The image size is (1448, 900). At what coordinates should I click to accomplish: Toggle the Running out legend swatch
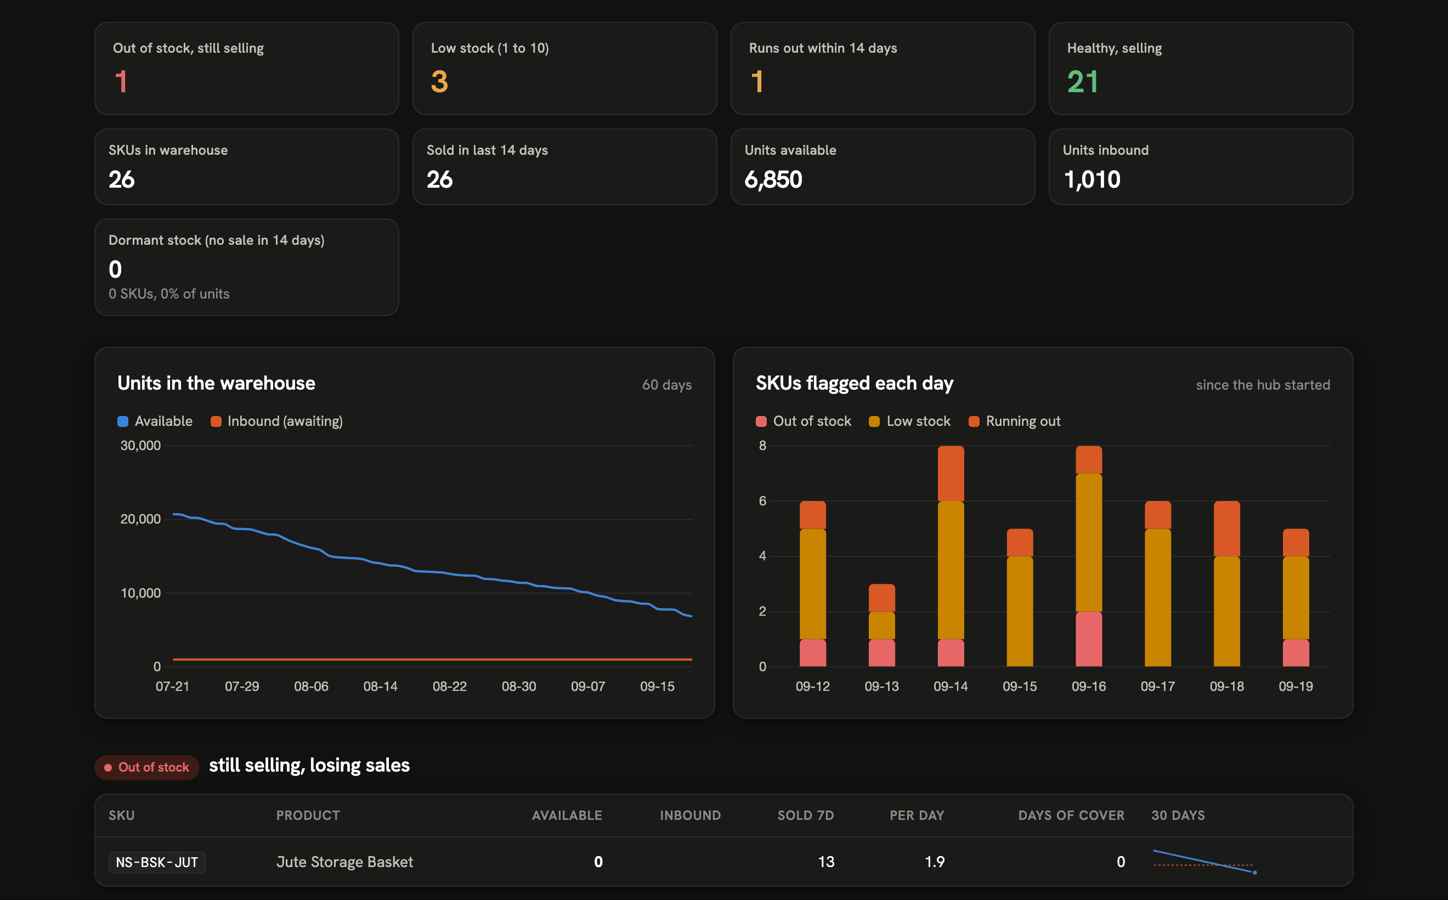coord(974,421)
